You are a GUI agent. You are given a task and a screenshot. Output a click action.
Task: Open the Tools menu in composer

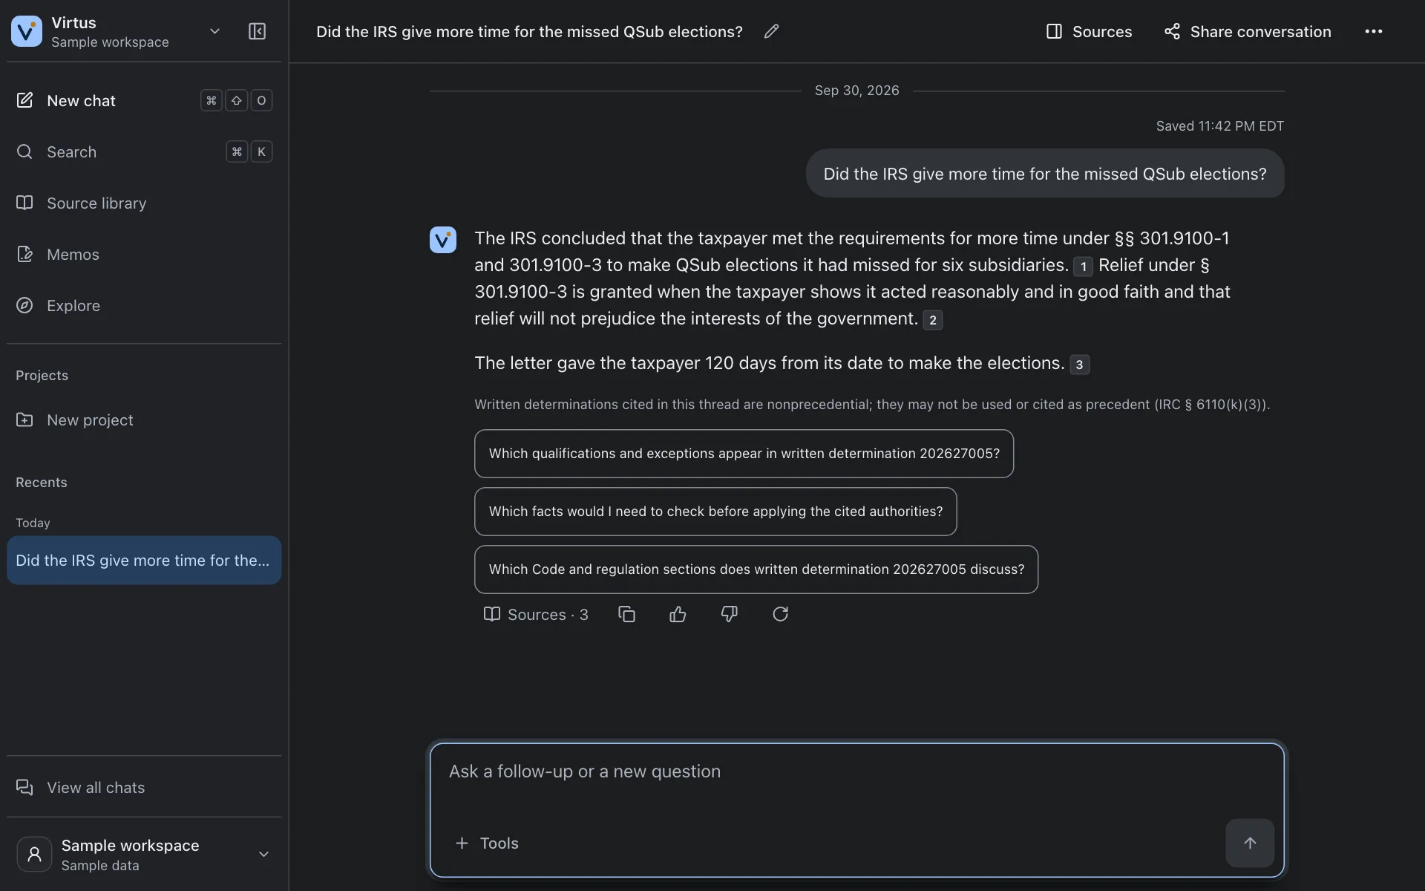click(487, 843)
